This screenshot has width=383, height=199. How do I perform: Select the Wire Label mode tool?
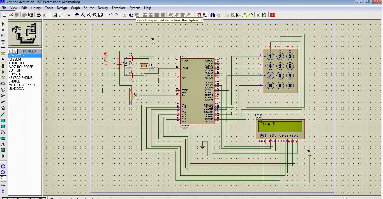(3, 35)
